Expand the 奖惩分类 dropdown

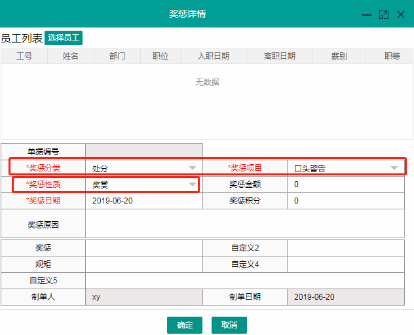[193, 167]
